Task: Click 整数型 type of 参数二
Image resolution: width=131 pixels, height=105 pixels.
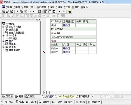Action: (x=67, y=52)
